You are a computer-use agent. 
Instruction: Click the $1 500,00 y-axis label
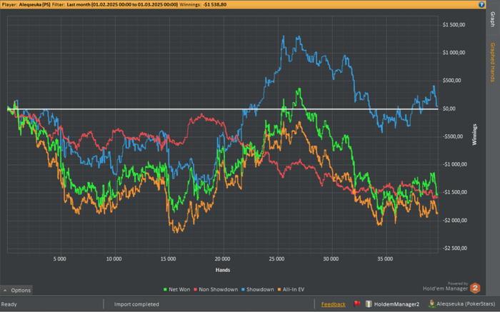pyautogui.click(x=454, y=25)
